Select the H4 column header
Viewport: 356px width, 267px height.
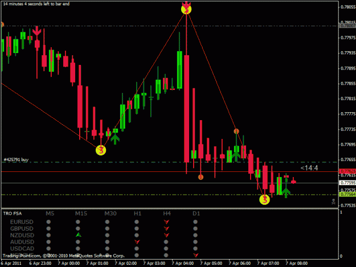pyautogui.click(x=167, y=213)
